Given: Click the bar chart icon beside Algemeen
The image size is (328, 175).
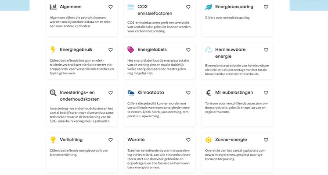Looking at the screenshot, I should (x=53, y=7).
